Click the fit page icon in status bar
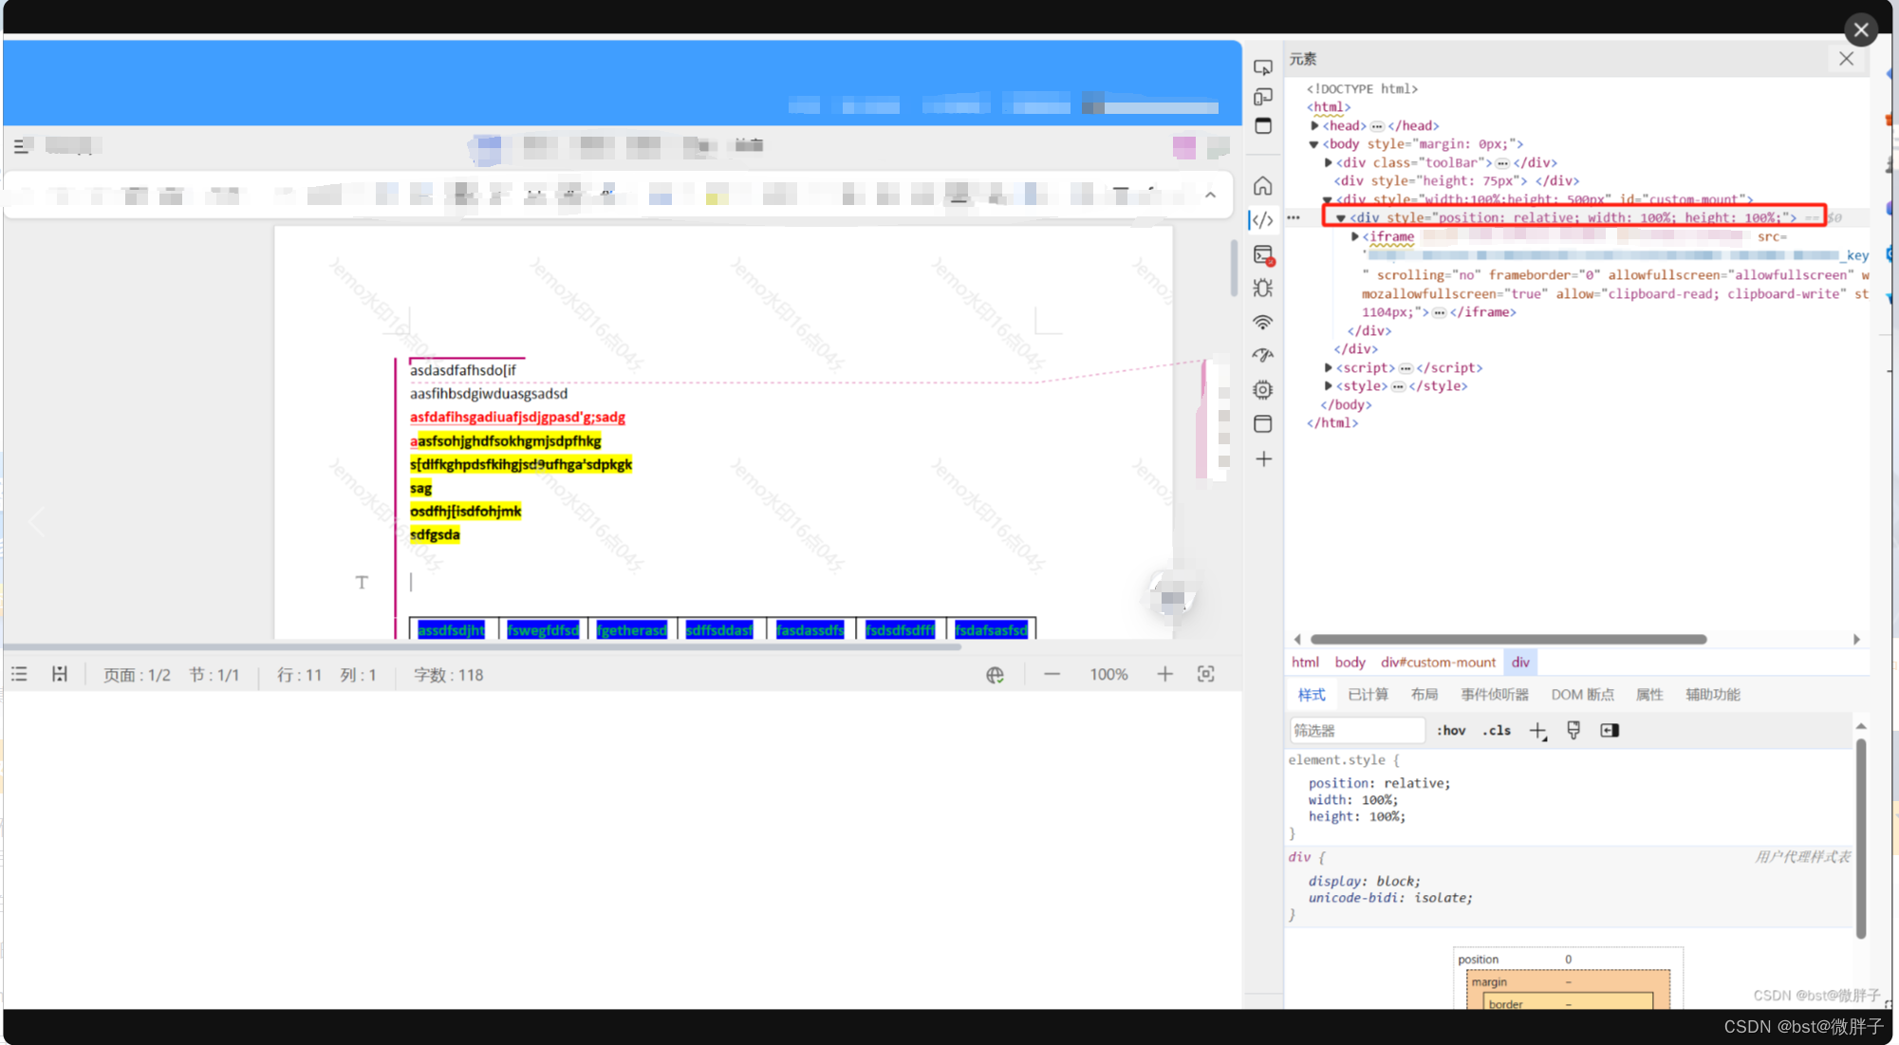Image resolution: width=1899 pixels, height=1045 pixels. click(1205, 675)
